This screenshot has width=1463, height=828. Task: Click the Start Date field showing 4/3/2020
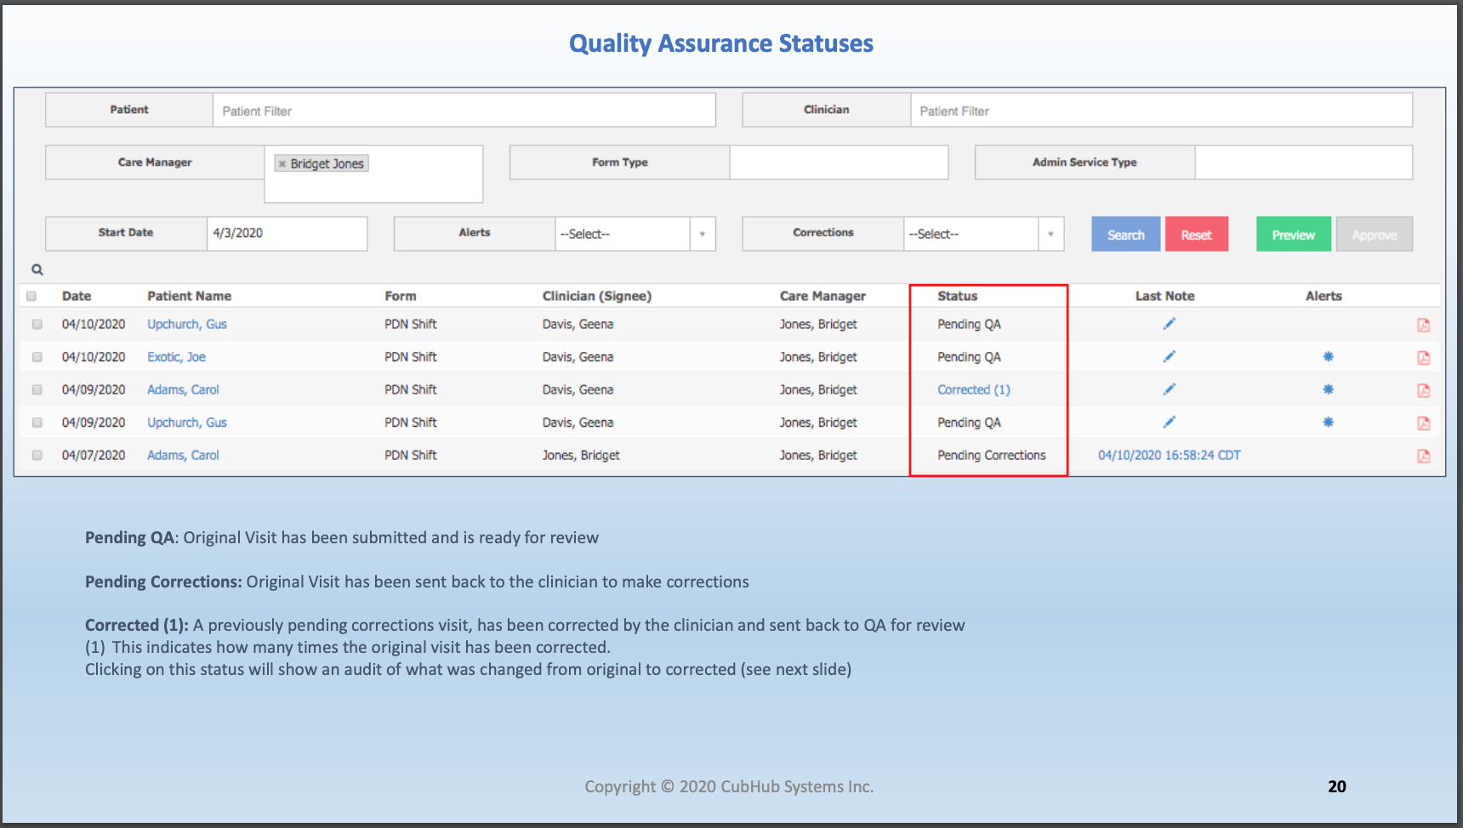click(287, 233)
